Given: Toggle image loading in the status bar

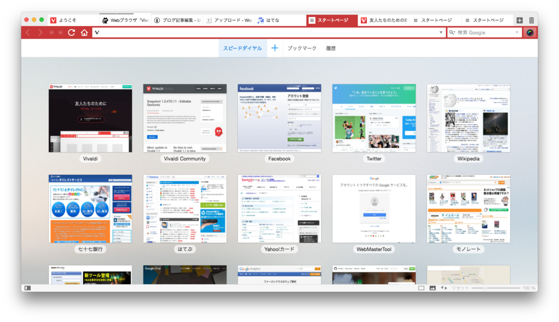Looking at the screenshot, I should click(x=432, y=288).
